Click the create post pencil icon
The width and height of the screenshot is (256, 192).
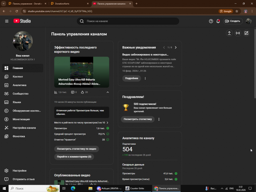246,33
